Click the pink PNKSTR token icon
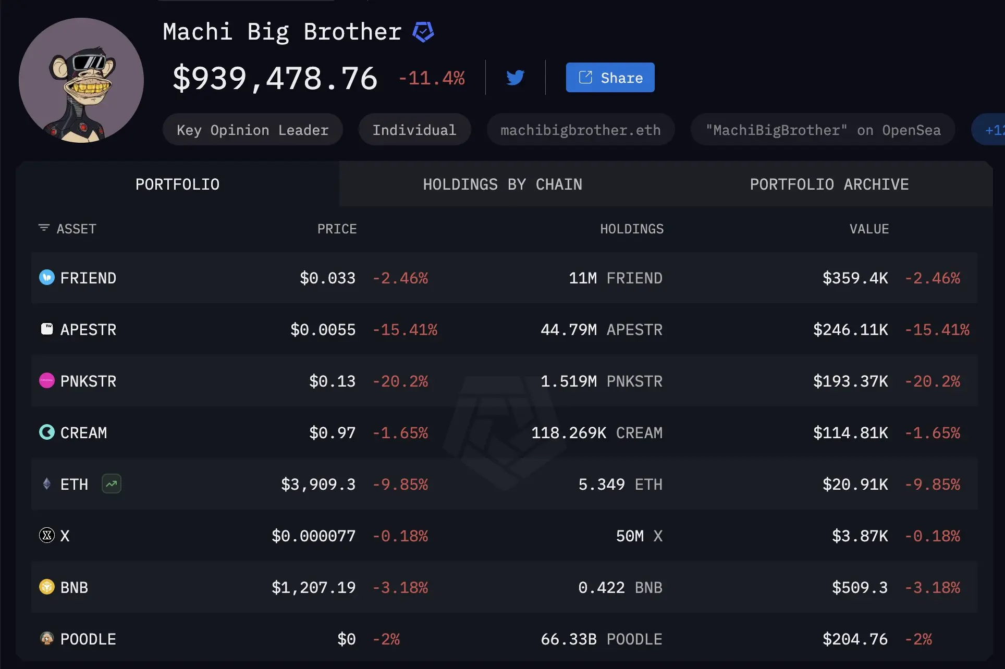The width and height of the screenshot is (1005, 669). coord(47,380)
